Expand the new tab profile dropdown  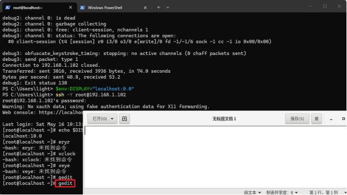point(168,8)
